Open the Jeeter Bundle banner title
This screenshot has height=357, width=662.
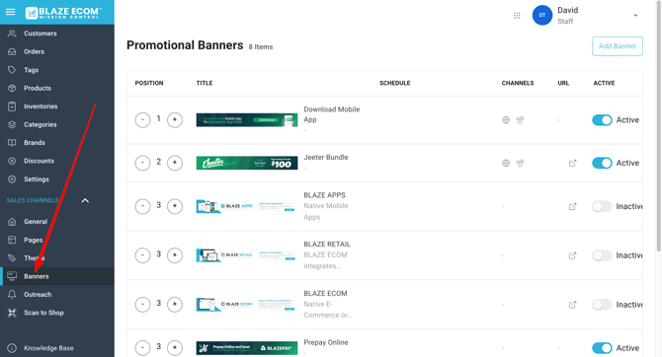click(326, 157)
